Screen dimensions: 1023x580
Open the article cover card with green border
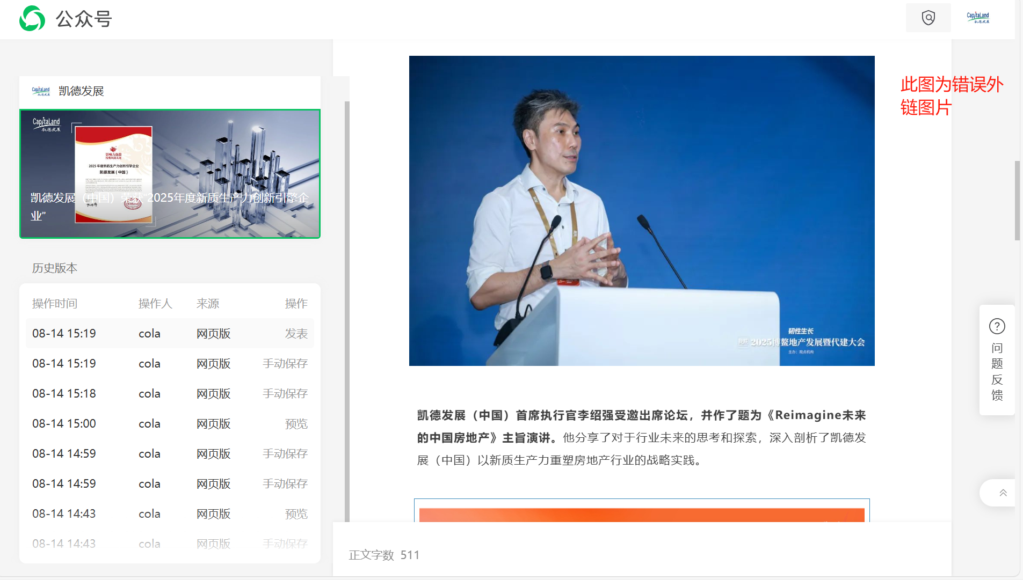pyautogui.click(x=170, y=174)
